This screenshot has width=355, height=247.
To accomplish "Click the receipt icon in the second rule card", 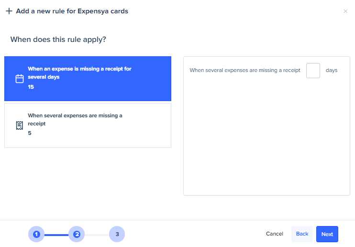I will (x=20, y=125).
